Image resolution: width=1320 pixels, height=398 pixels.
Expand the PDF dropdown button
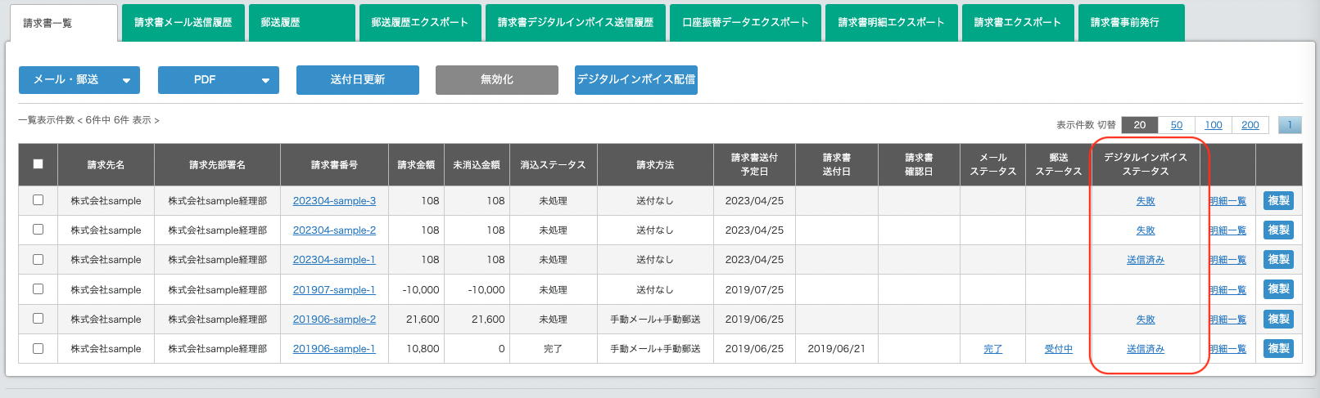(x=219, y=80)
